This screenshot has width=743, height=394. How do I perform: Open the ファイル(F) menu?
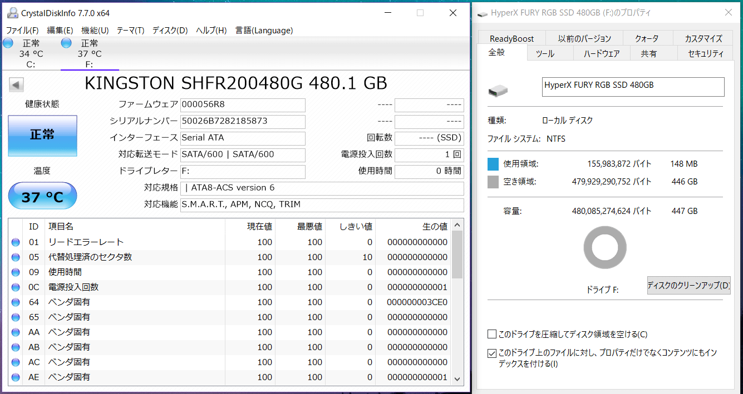click(x=22, y=31)
